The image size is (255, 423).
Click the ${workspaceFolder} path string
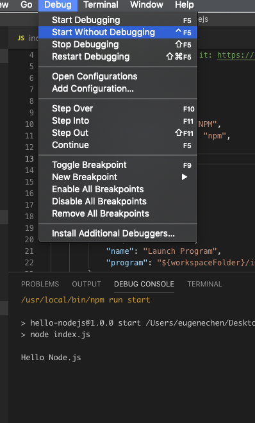[206, 263]
